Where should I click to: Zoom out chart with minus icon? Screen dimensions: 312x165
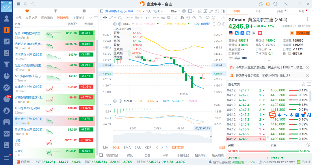point(219,24)
